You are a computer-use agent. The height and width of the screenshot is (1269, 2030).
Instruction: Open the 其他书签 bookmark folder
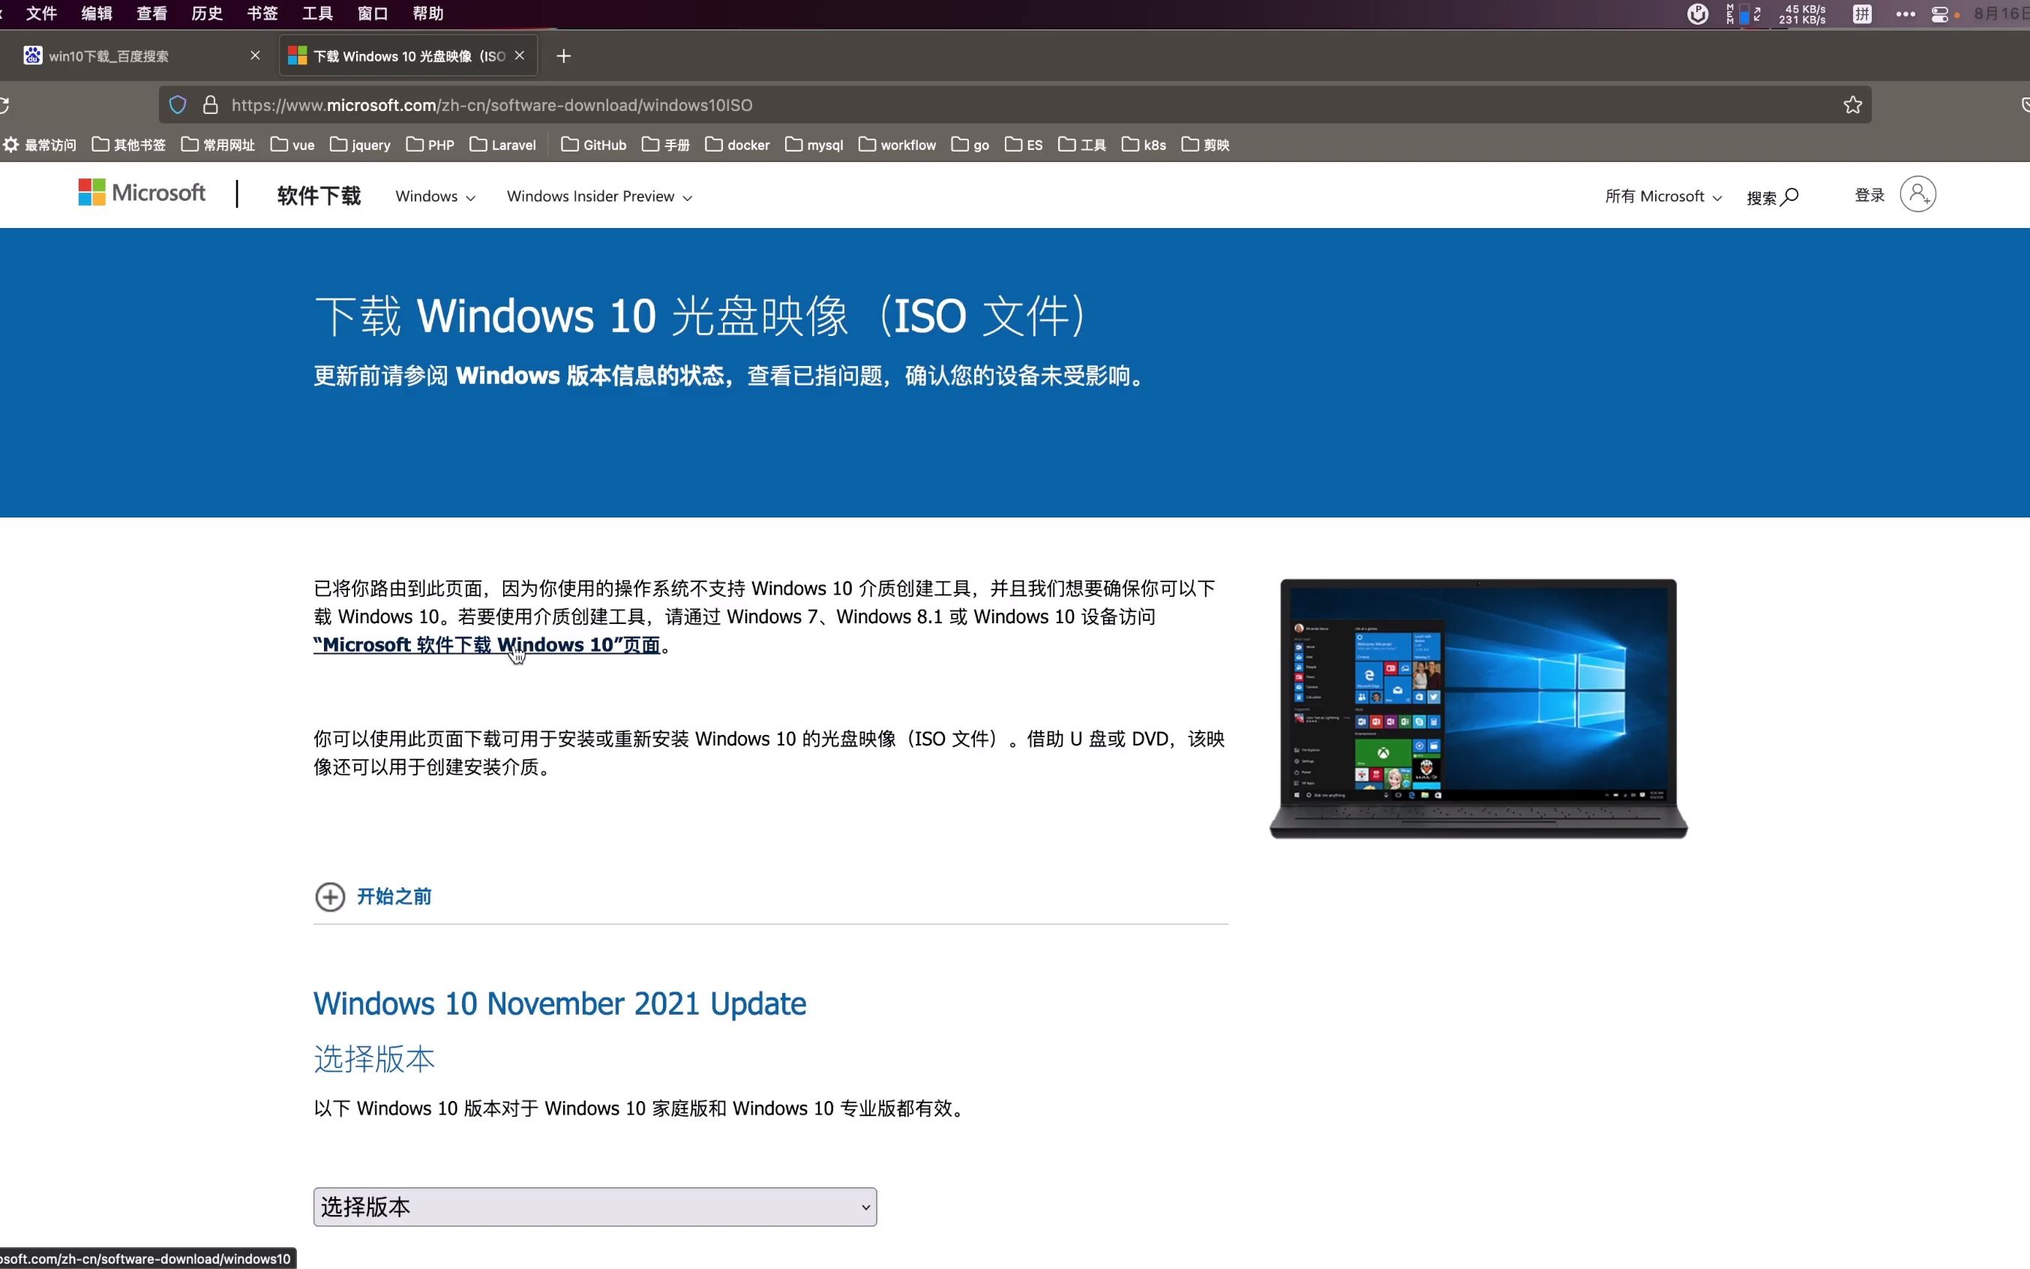click(x=129, y=145)
